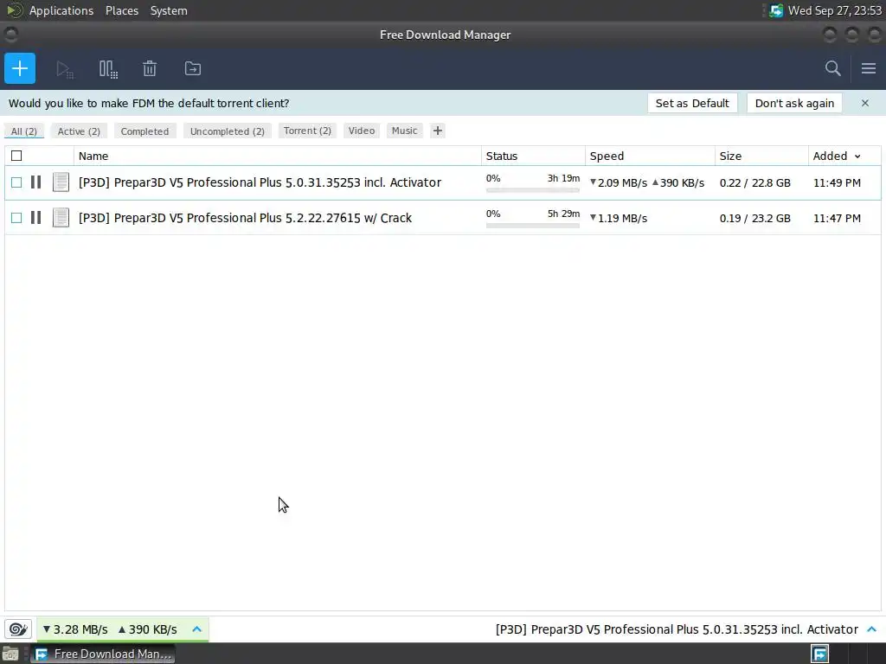Viewport: 886px width, 664px height.
Task: Click the FDM tray icon in top panel
Action: pos(776,10)
